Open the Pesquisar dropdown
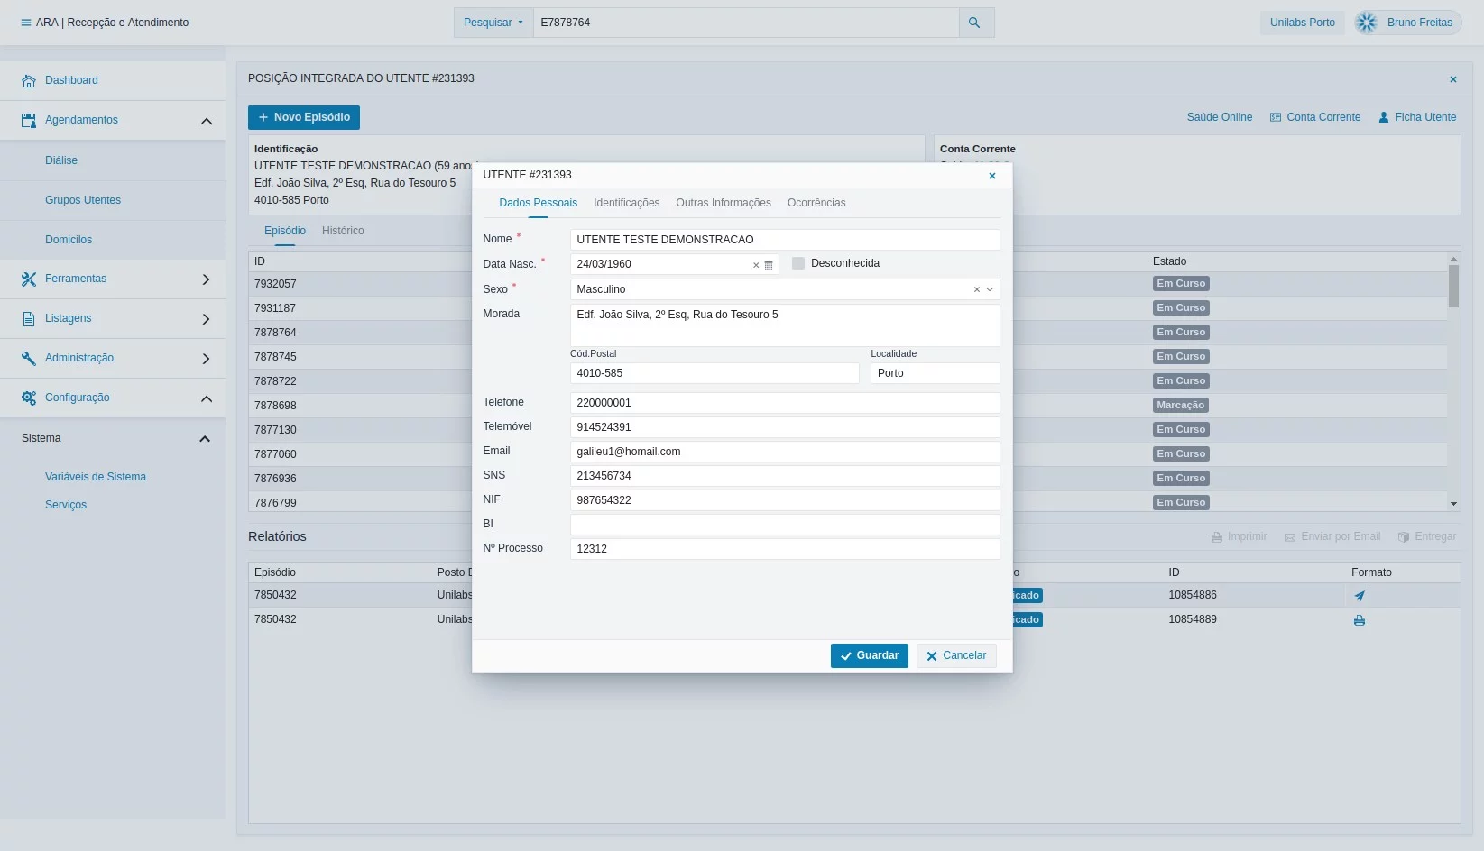The image size is (1484, 851). point(493,23)
